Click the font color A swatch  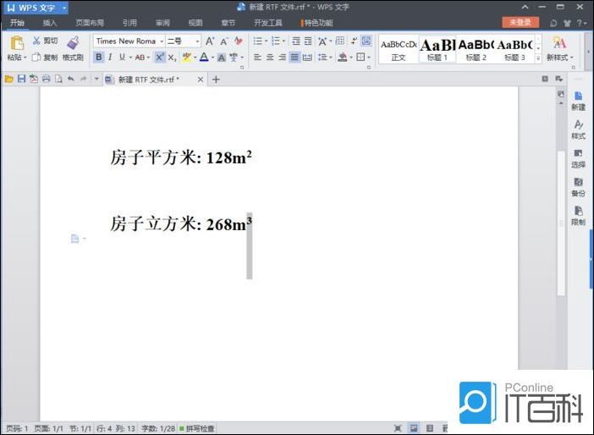pyautogui.click(x=204, y=58)
